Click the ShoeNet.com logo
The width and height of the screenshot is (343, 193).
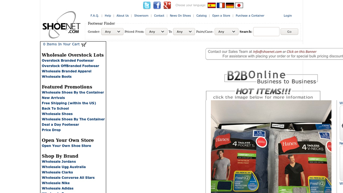[x=61, y=25]
